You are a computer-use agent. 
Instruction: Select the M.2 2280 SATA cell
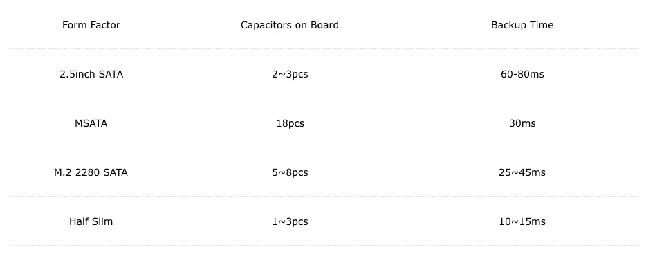point(91,172)
